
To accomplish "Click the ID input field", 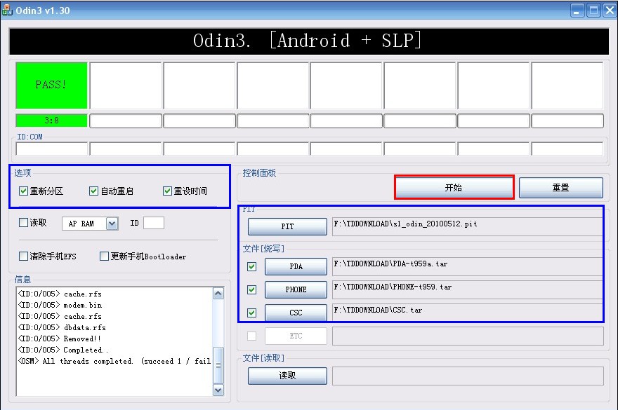I will click(154, 223).
